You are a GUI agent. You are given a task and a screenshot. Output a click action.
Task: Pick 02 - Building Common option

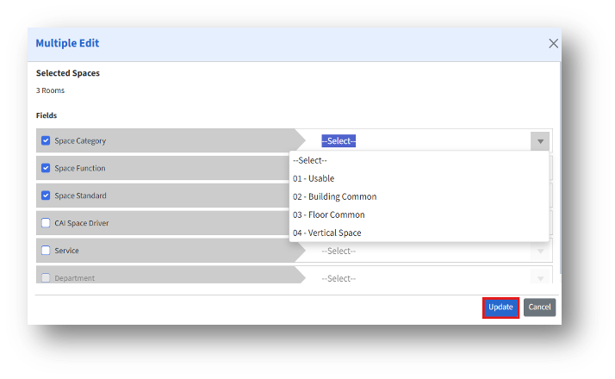coord(334,196)
